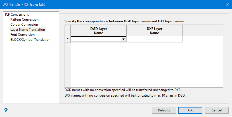Open BLOCK/Symbol Translation settings

point(30,40)
